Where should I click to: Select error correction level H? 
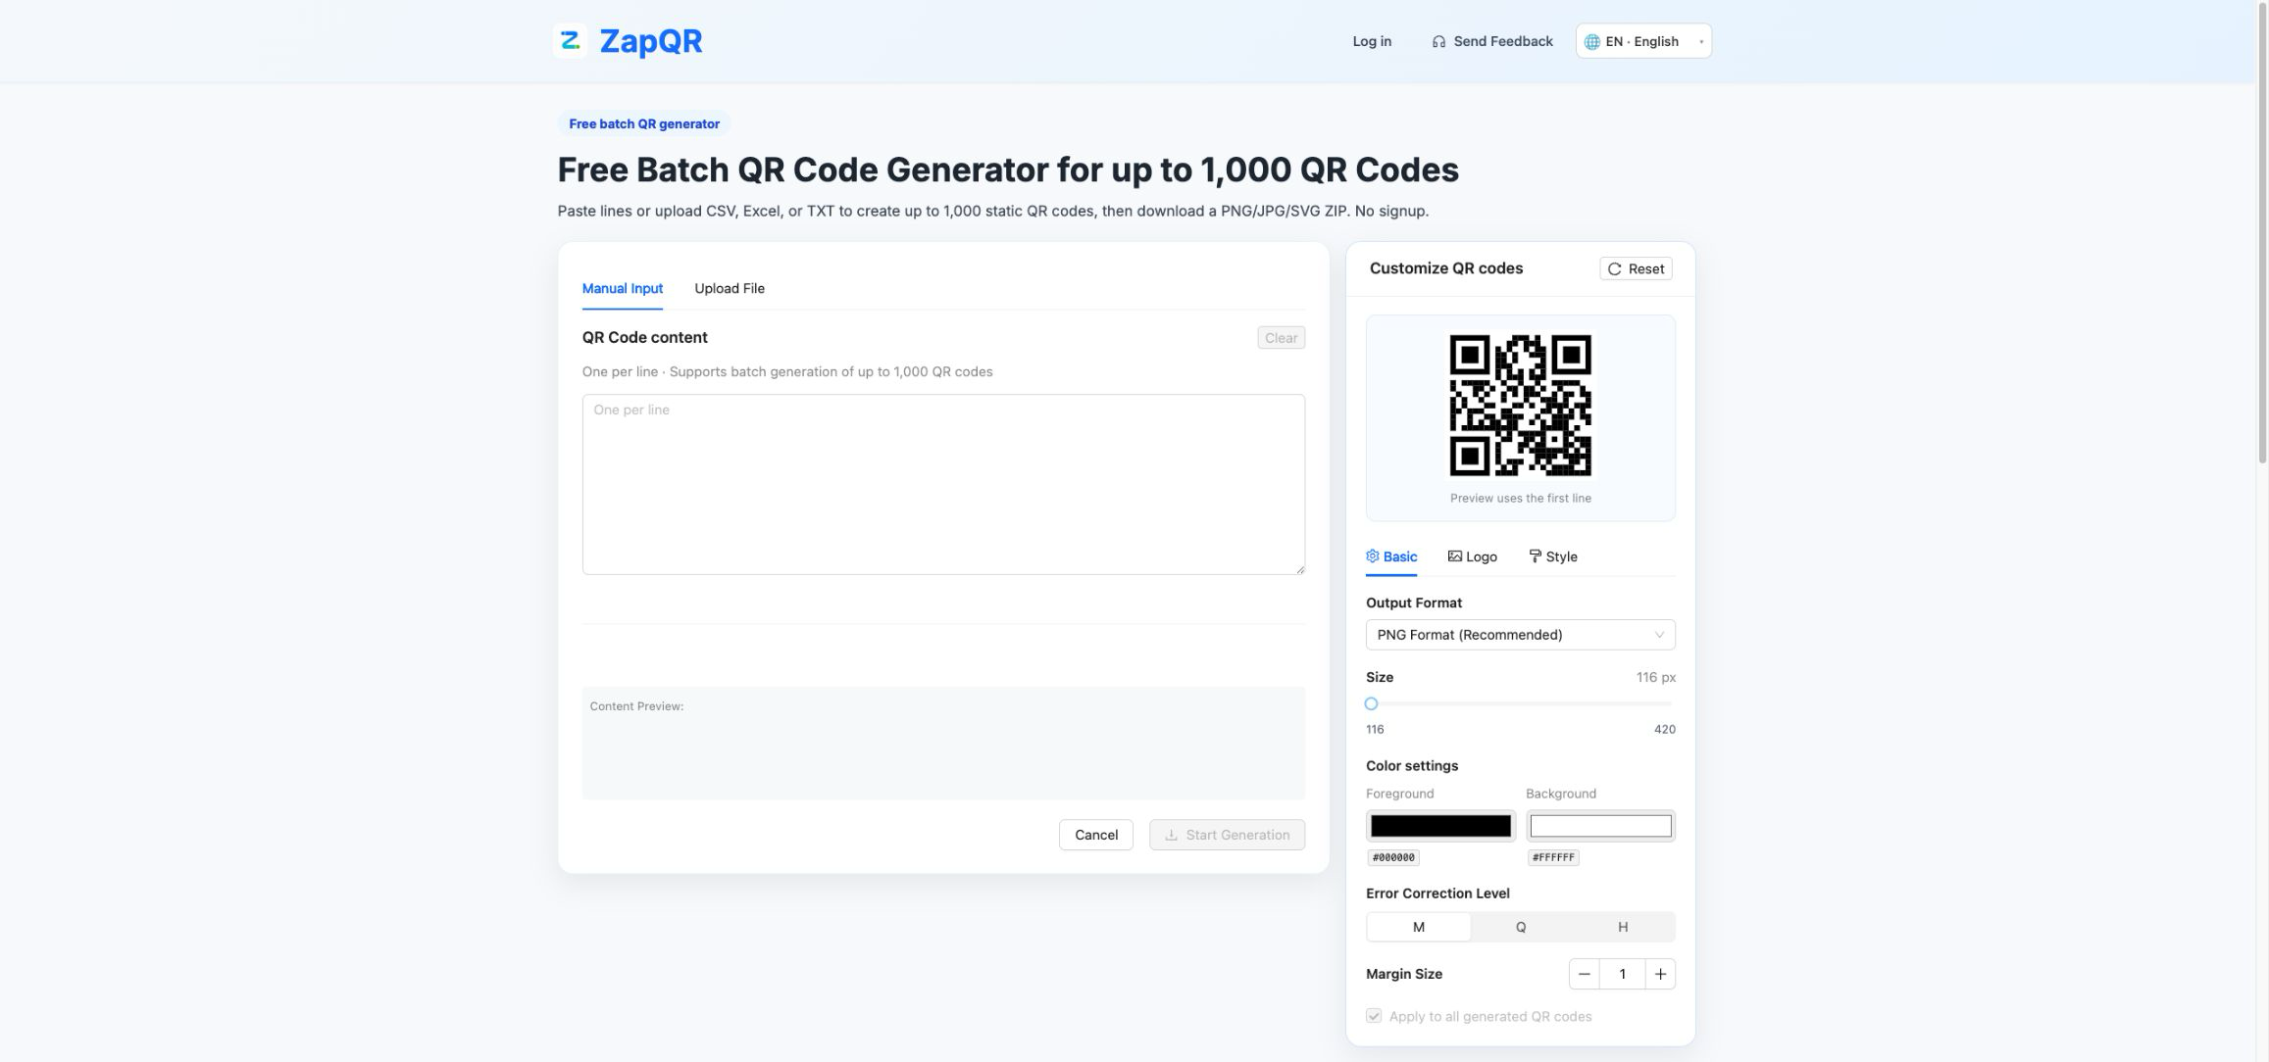click(x=1623, y=928)
